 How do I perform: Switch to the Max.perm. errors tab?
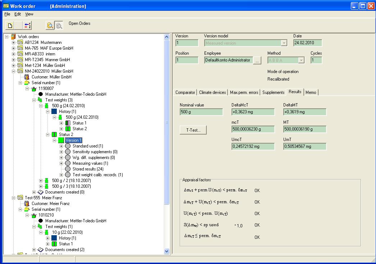(x=244, y=92)
